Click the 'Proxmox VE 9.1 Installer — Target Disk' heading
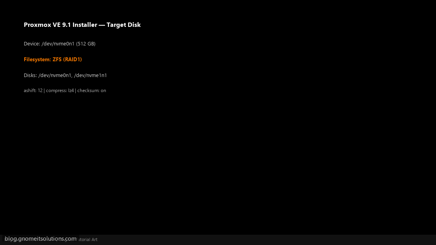The image size is (436, 245). [x=82, y=24]
